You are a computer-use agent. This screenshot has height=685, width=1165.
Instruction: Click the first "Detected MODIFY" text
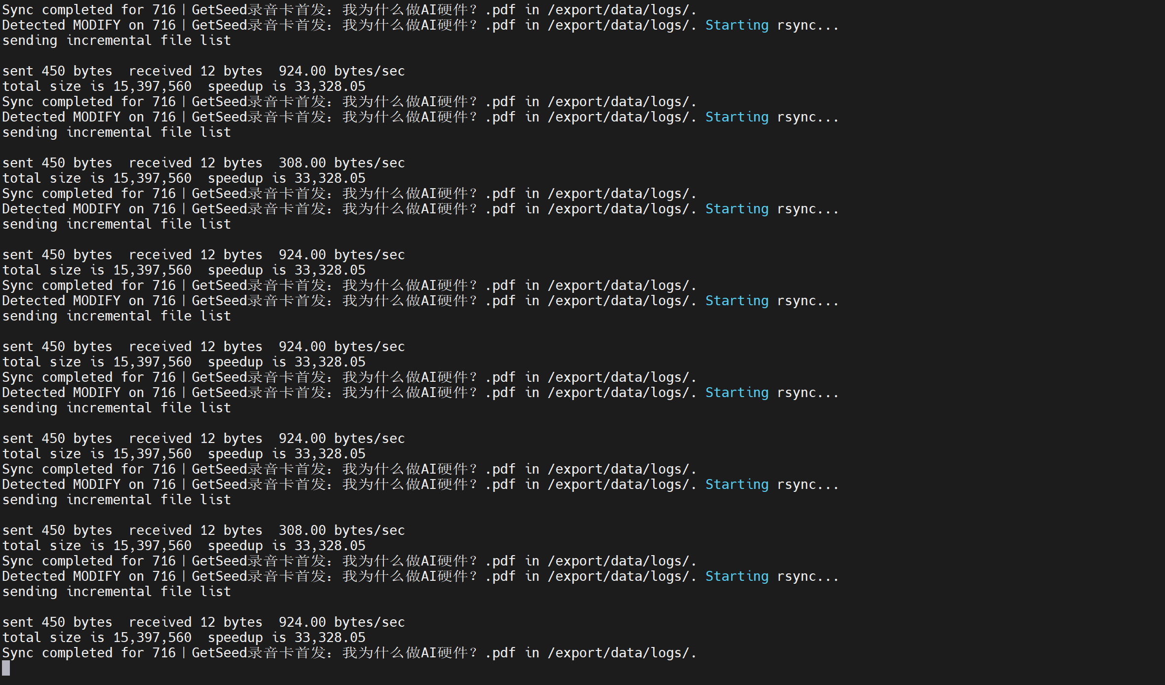[x=61, y=25]
